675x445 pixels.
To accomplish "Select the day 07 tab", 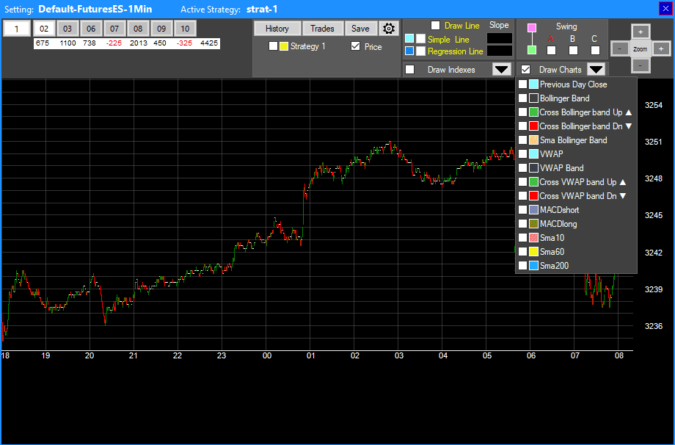I will [114, 29].
